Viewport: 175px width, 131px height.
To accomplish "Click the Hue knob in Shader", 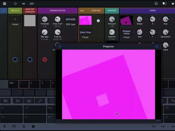I will (166, 19).
